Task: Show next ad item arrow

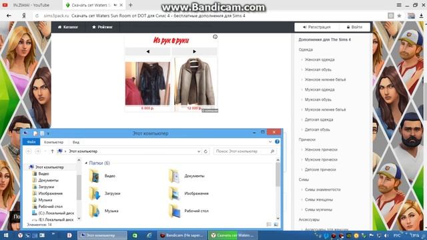Action: (194, 51)
